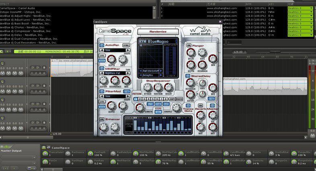Click the MMFilter RESONANCE knob
Viewport: 316px width, 171px height.
tap(115, 80)
